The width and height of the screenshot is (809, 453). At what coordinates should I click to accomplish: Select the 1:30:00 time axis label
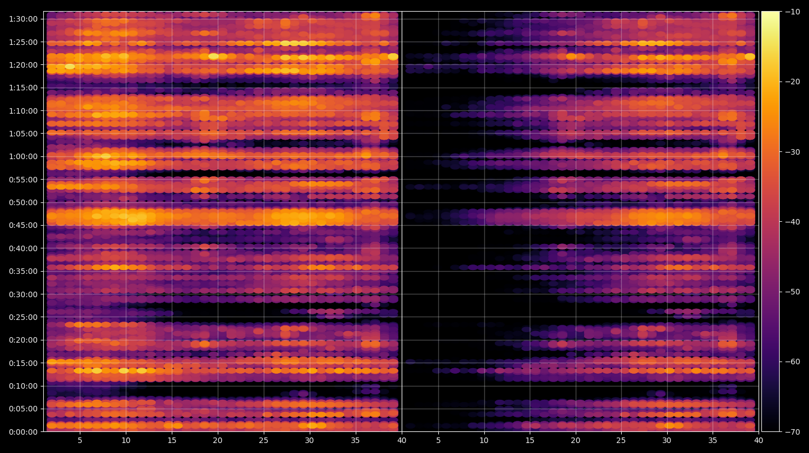[x=23, y=19]
